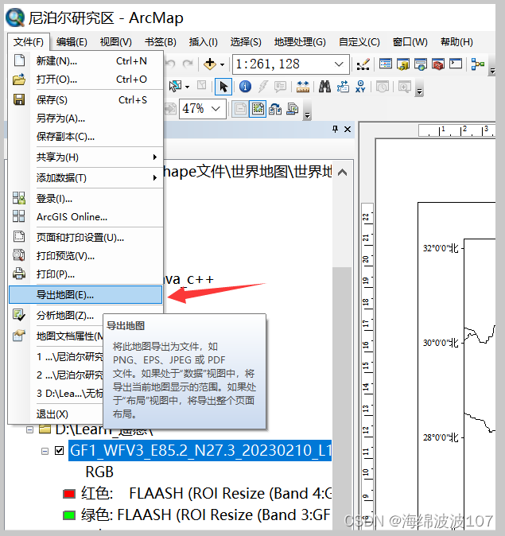Toggle Draft Mode on layout toolbar

pyautogui.click(x=240, y=109)
